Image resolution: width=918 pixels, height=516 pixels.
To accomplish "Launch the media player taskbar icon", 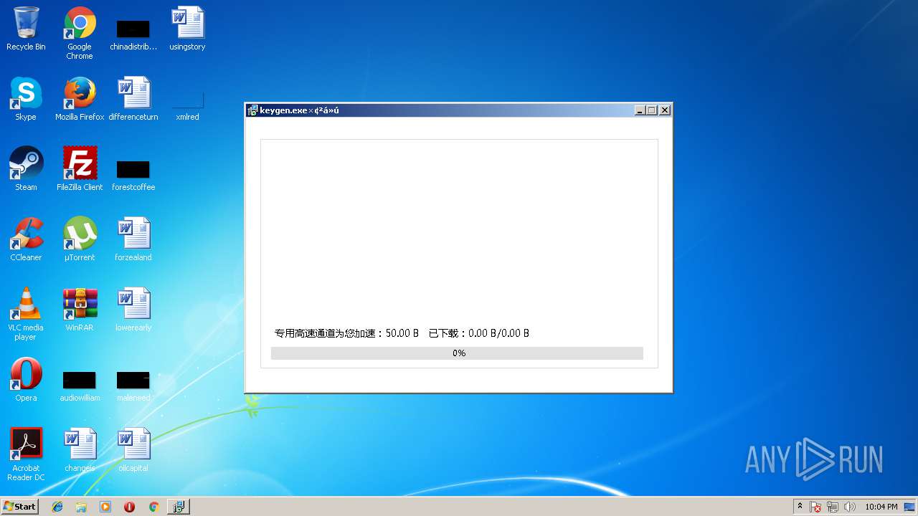I will pos(105,507).
